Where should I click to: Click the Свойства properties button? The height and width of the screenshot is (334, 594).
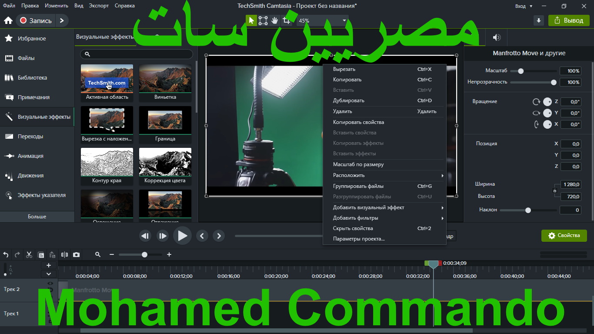pos(564,235)
